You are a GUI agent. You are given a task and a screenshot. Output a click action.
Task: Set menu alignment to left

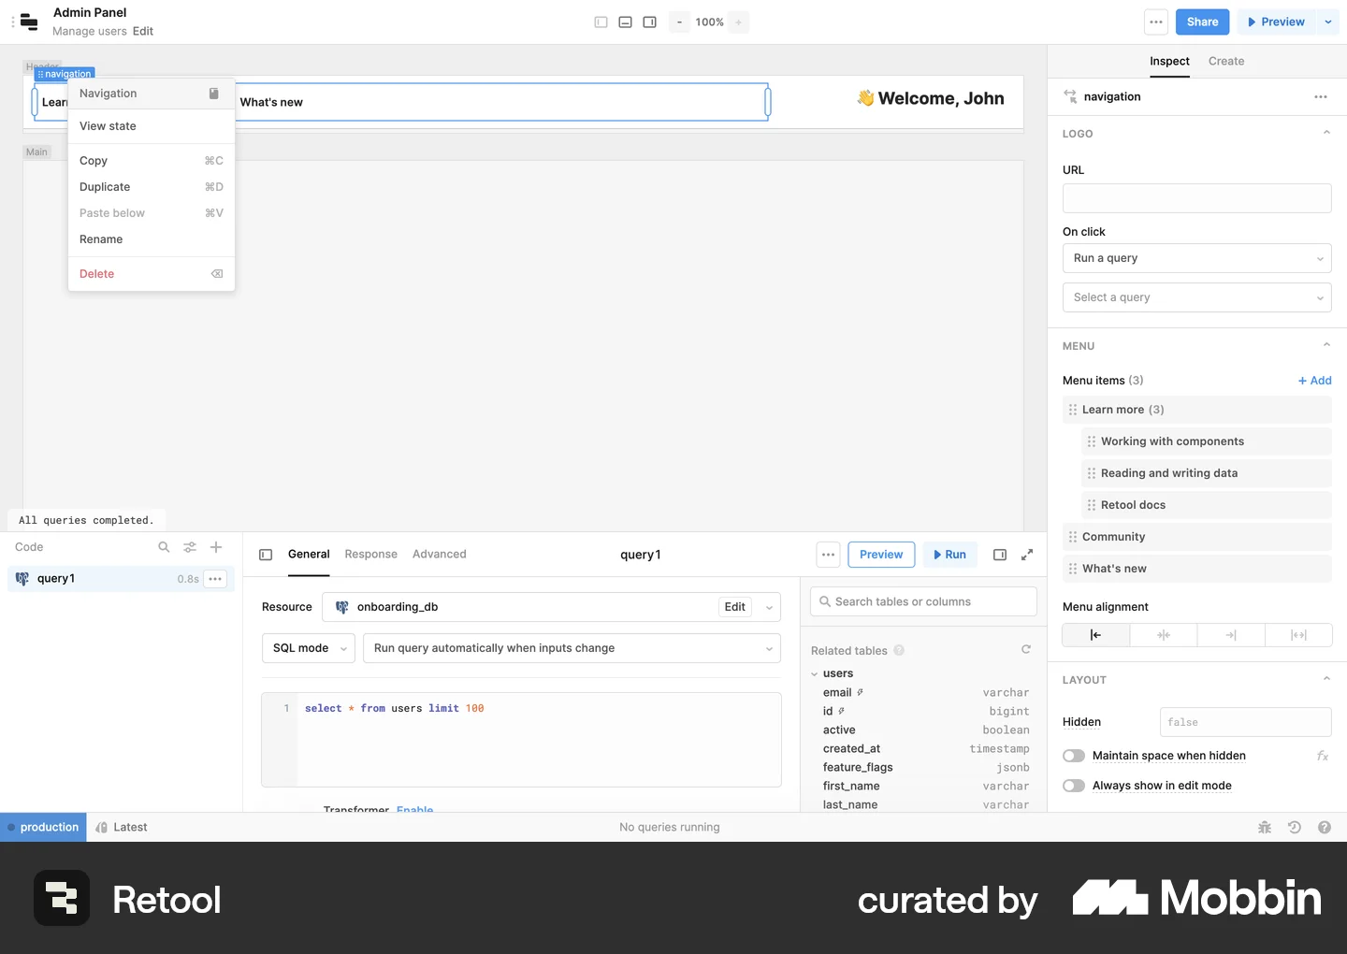1096,635
